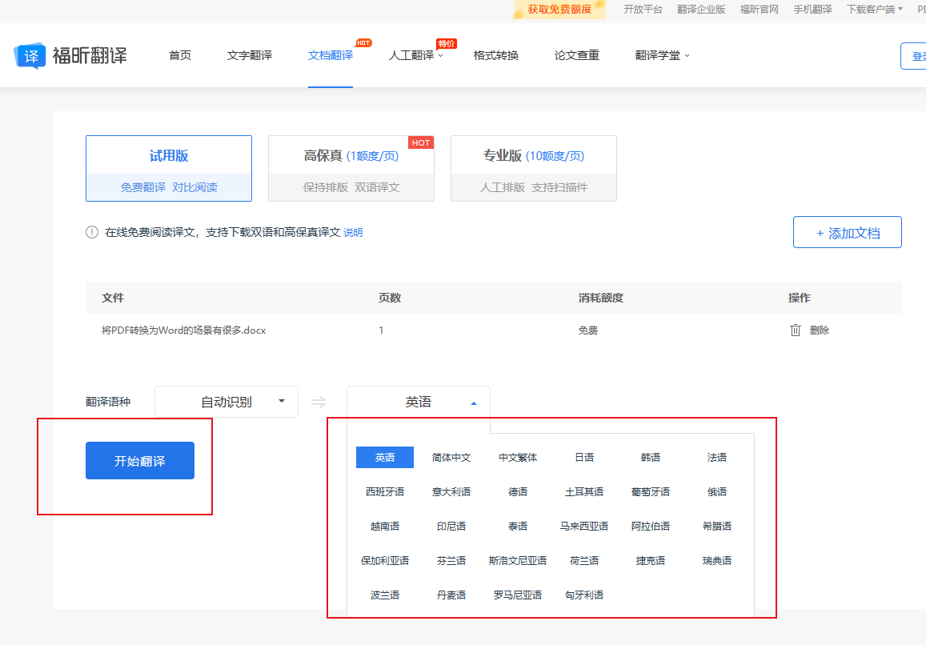Viewport: 926px width, 645px height.
Task: Open 文字翻译 in navigation
Action: (x=249, y=55)
